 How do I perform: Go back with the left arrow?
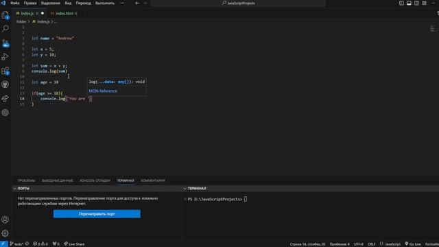pos(137,3)
